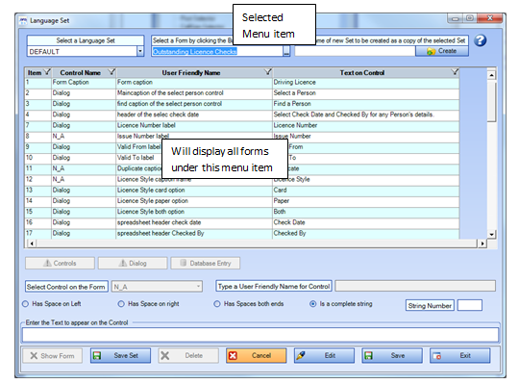Select the spreadsheet header Checked By cell
This screenshot has height=384, width=519.
[x=194, y=233]
